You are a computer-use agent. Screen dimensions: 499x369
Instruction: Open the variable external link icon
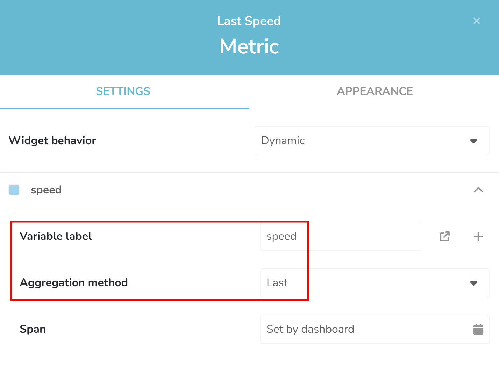coord(444,236)
